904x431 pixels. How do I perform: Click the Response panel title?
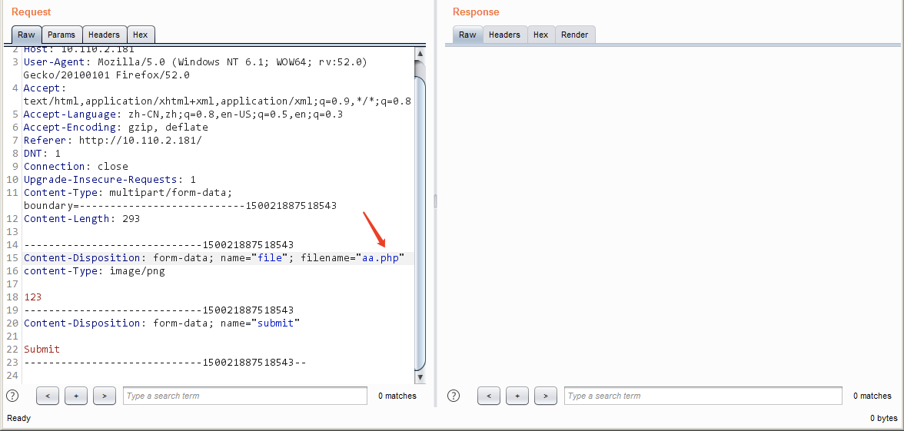coord(476,12)
